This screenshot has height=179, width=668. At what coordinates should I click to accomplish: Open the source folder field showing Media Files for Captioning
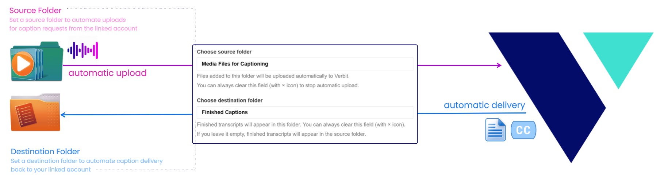305,64
